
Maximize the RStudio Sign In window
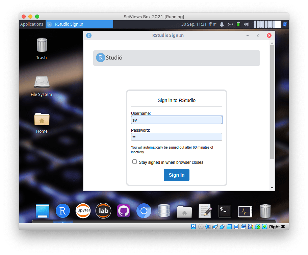click(258, 35)
